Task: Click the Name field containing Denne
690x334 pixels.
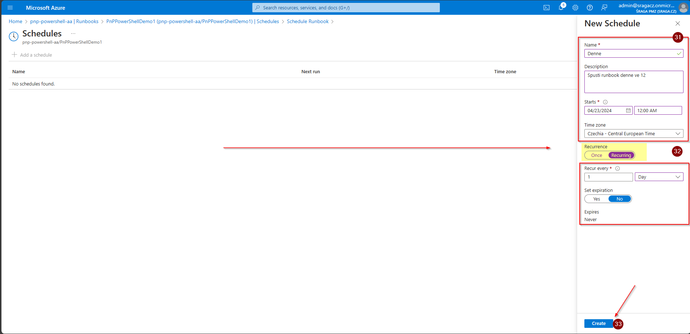Action: pos(634,53)
